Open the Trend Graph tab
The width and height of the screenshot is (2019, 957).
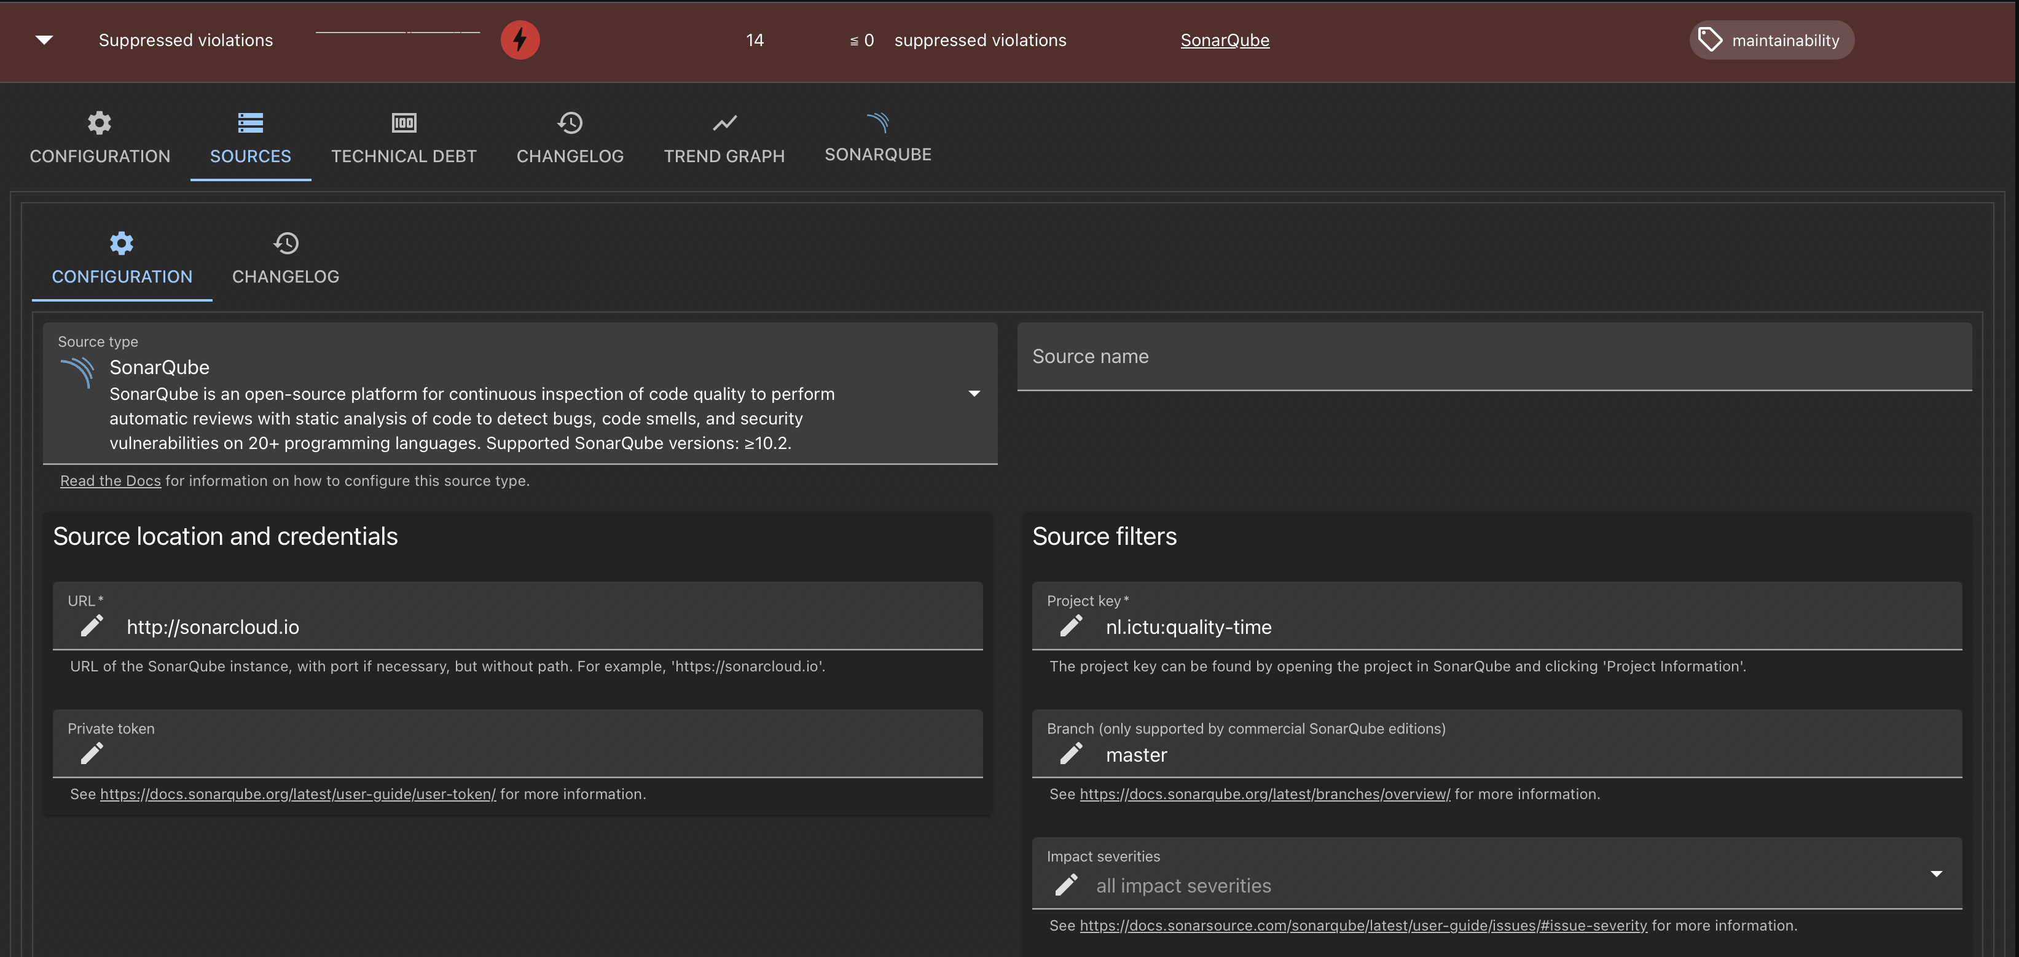[724, 137]
